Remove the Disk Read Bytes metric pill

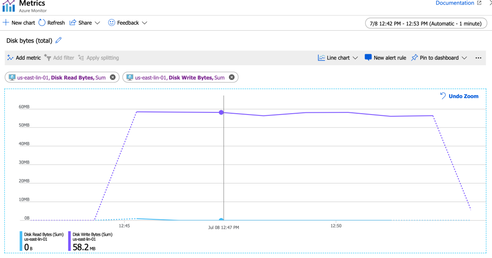tap(112, 77)
